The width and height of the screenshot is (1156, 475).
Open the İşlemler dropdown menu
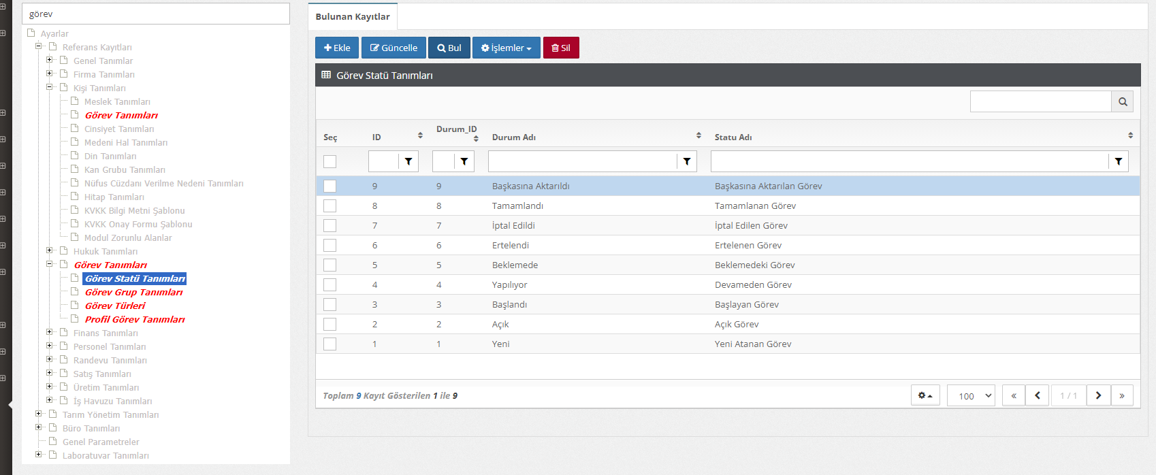(506, 48)
